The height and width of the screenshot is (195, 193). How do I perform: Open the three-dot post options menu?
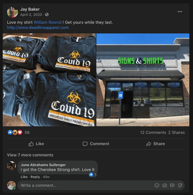[180, 12]
